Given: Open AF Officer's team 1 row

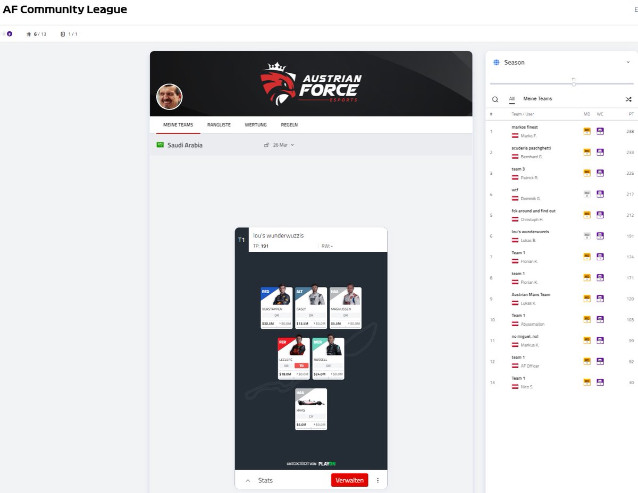Looking at the screenshot, I should coord(562,362).
